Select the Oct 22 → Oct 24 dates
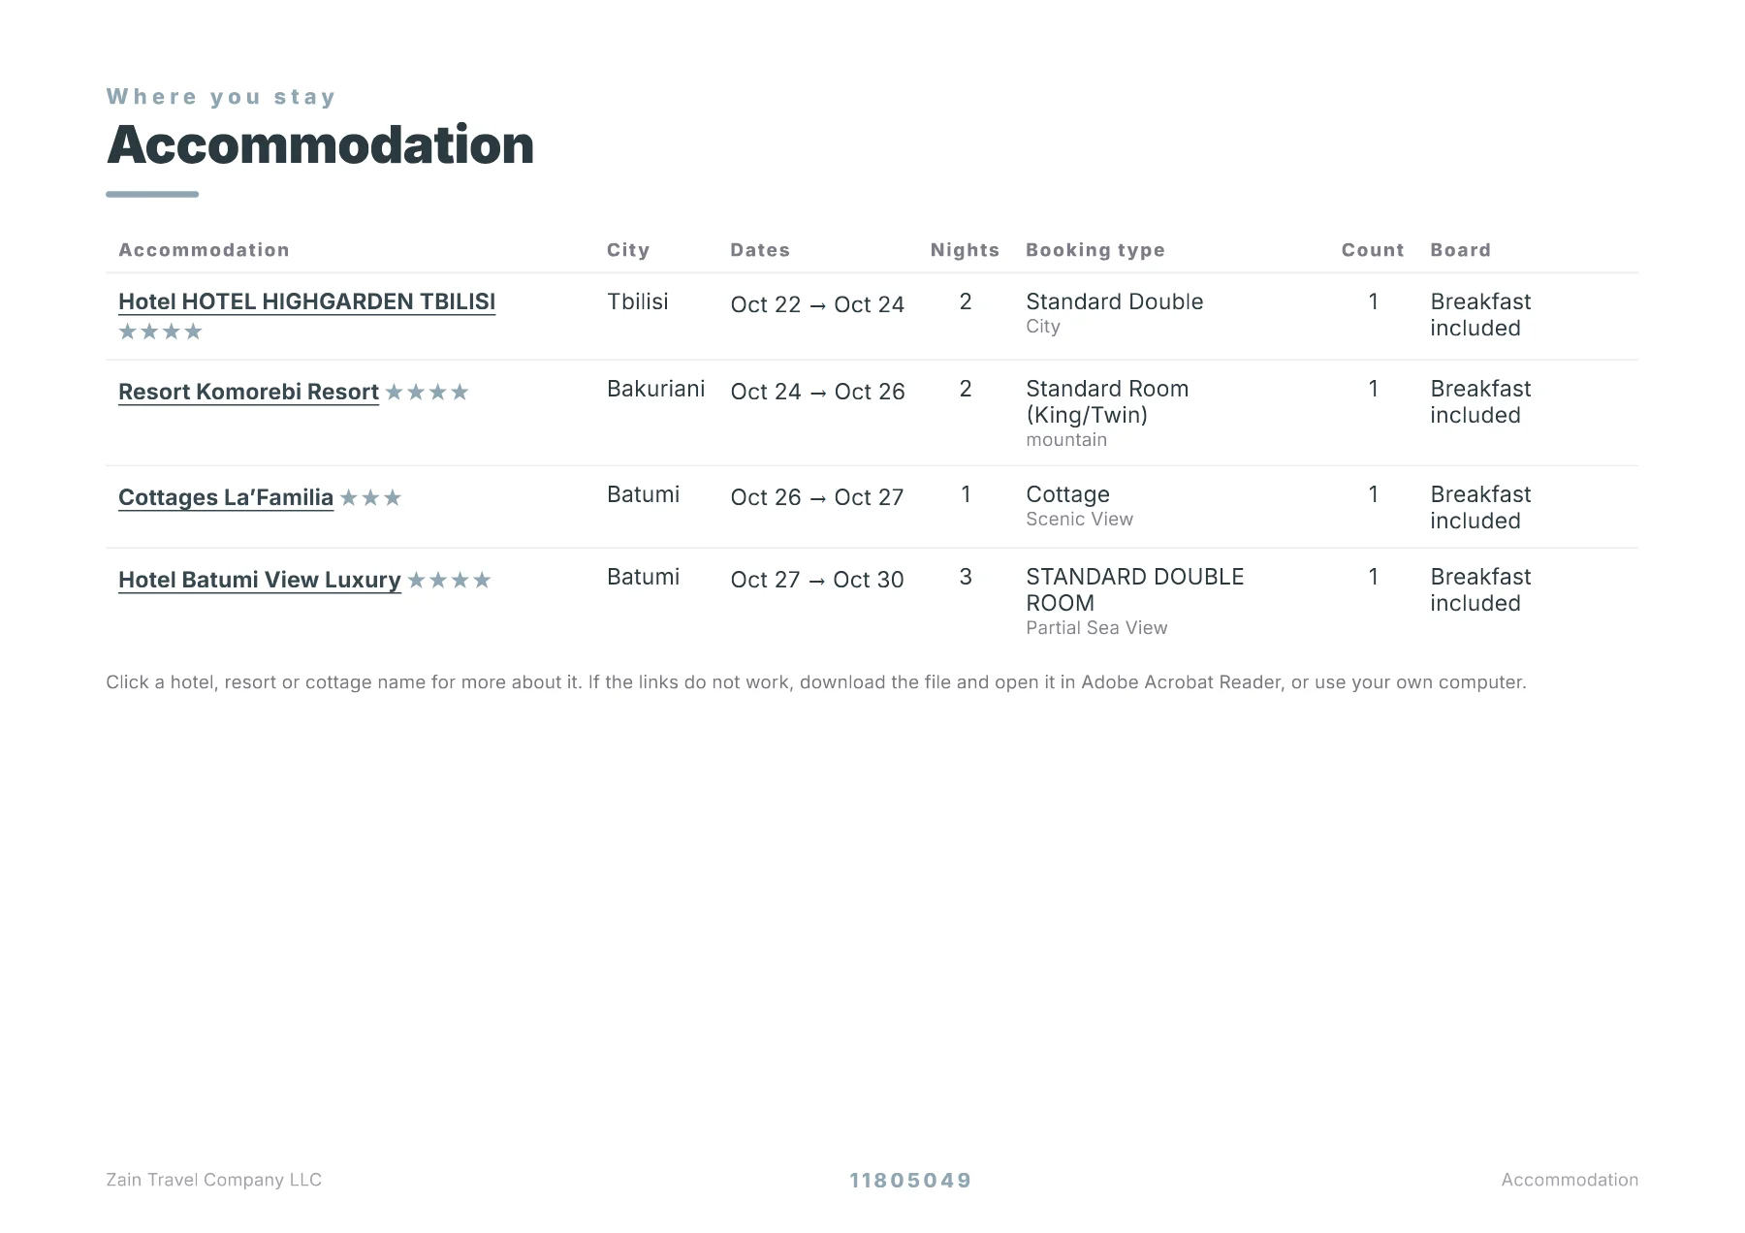 [x=817, y=304]
